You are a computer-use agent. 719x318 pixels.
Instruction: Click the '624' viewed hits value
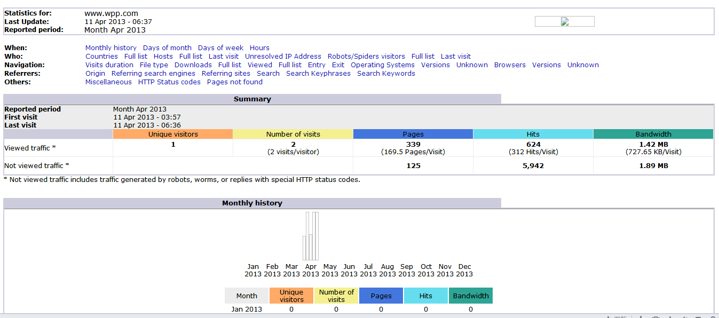[x=533, y=144]
